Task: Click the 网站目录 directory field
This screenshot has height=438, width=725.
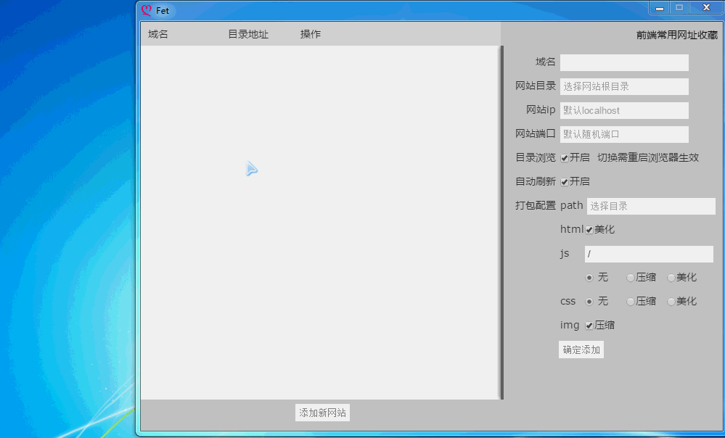Action: coord(623,86)
